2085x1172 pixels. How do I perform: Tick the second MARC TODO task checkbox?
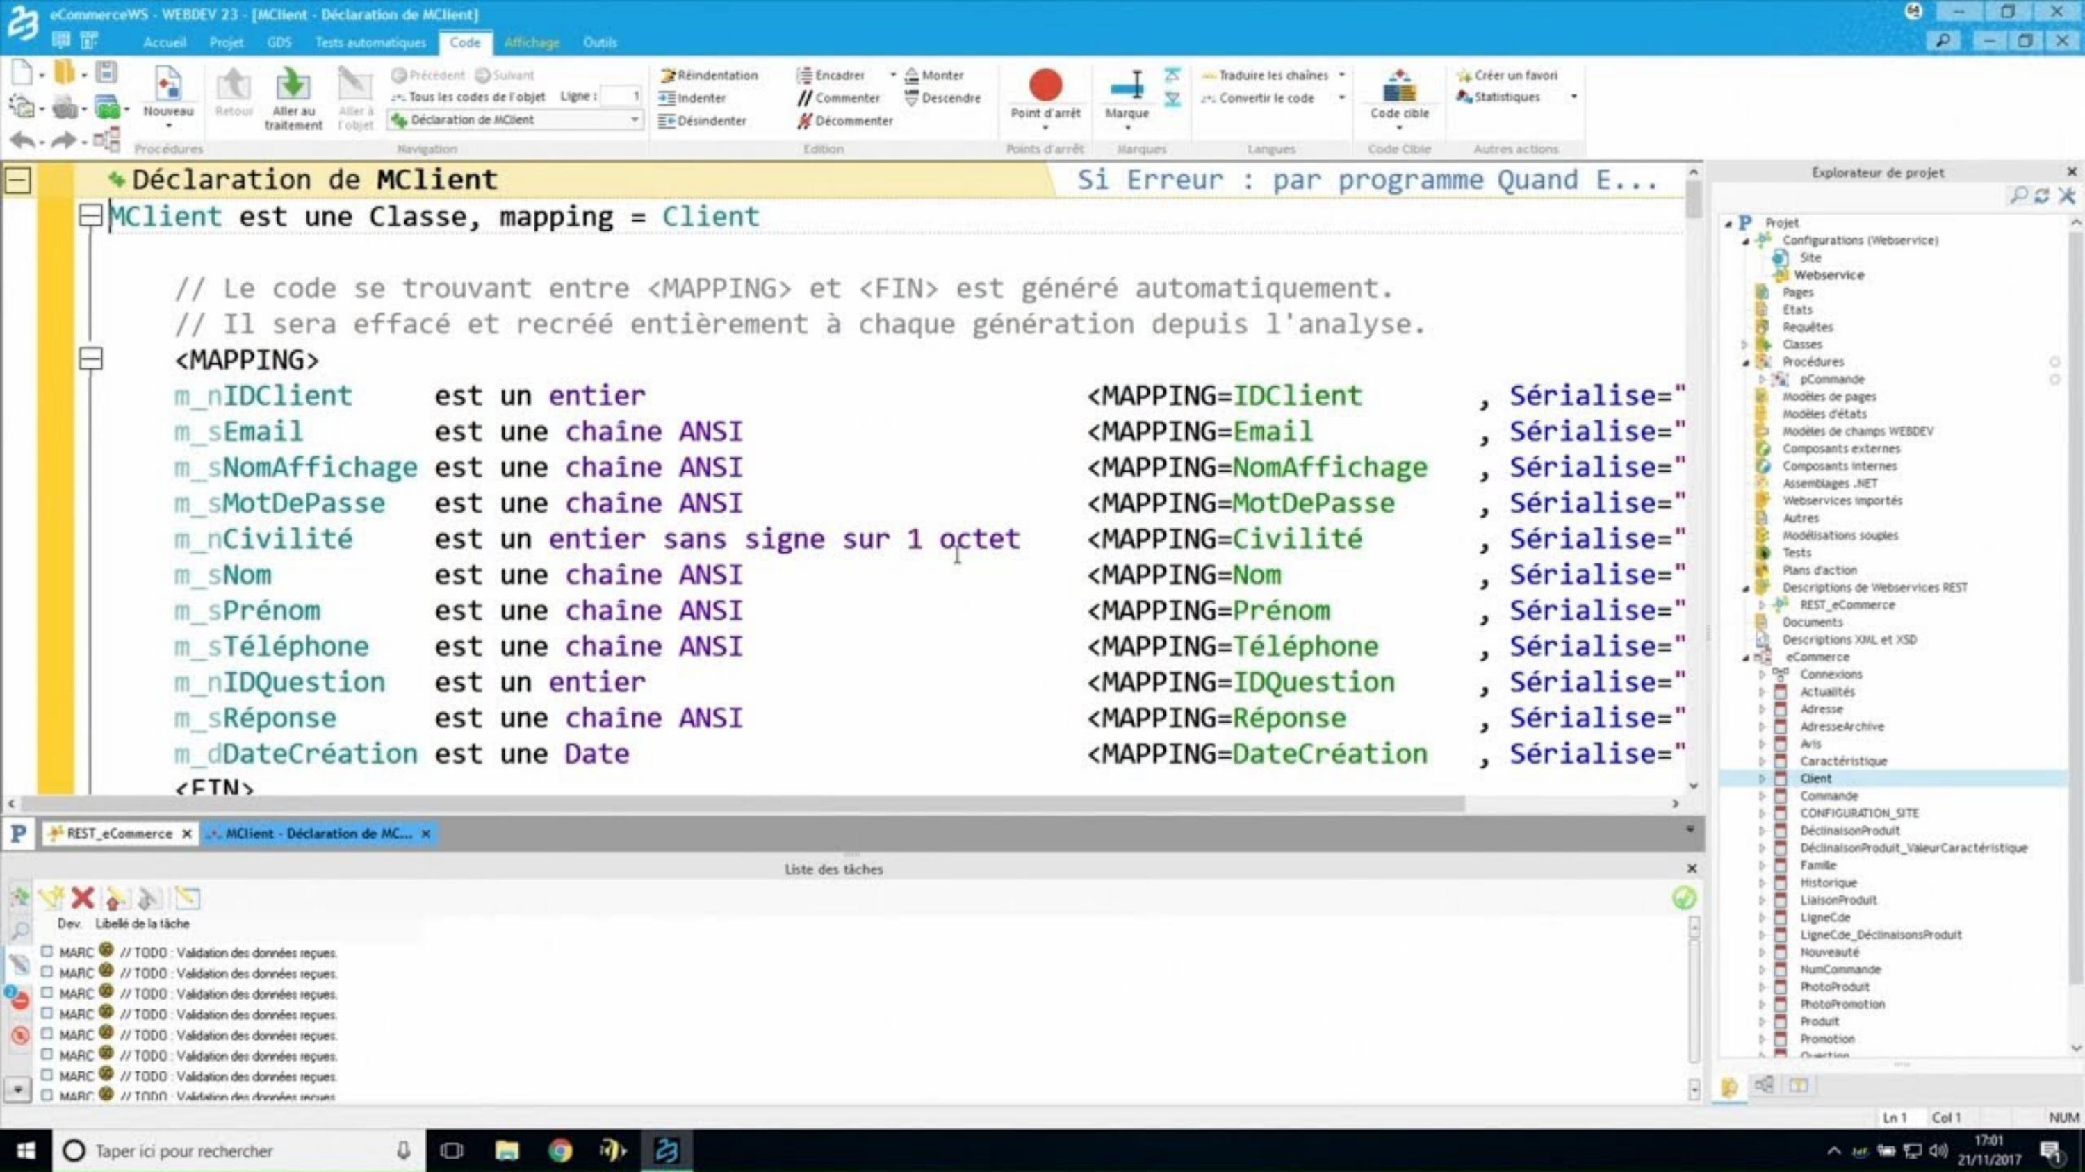pyautogui.click(x=47, y=972)
